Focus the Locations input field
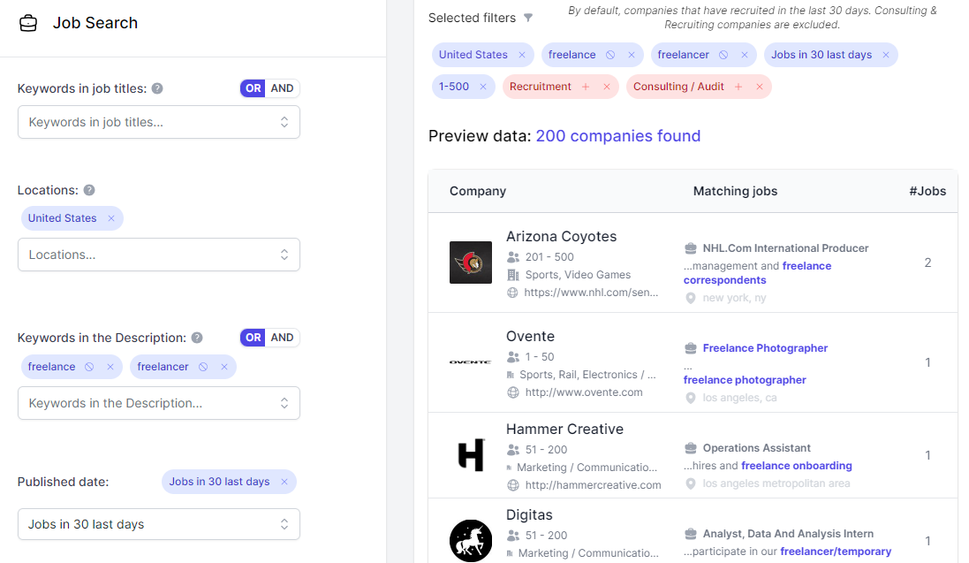Image resolution: width=969 pixels, height=563 pixels. (159, 255)
